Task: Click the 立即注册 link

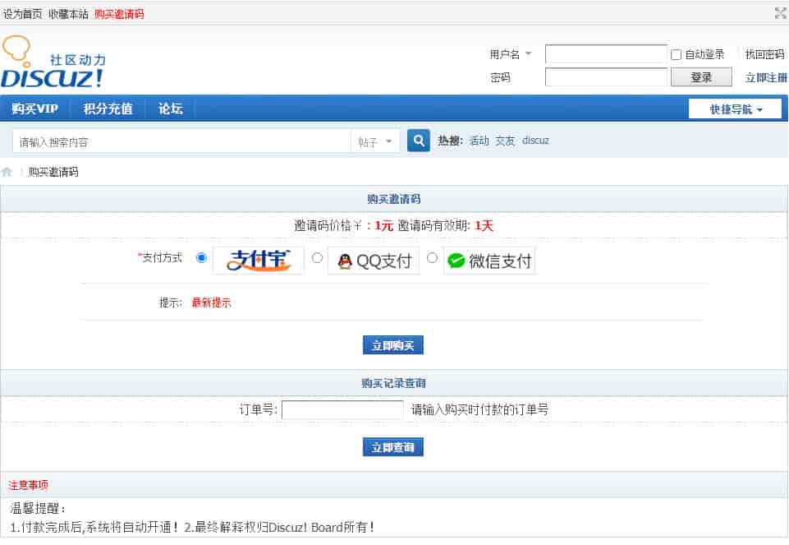Action: tap(765, 78)
